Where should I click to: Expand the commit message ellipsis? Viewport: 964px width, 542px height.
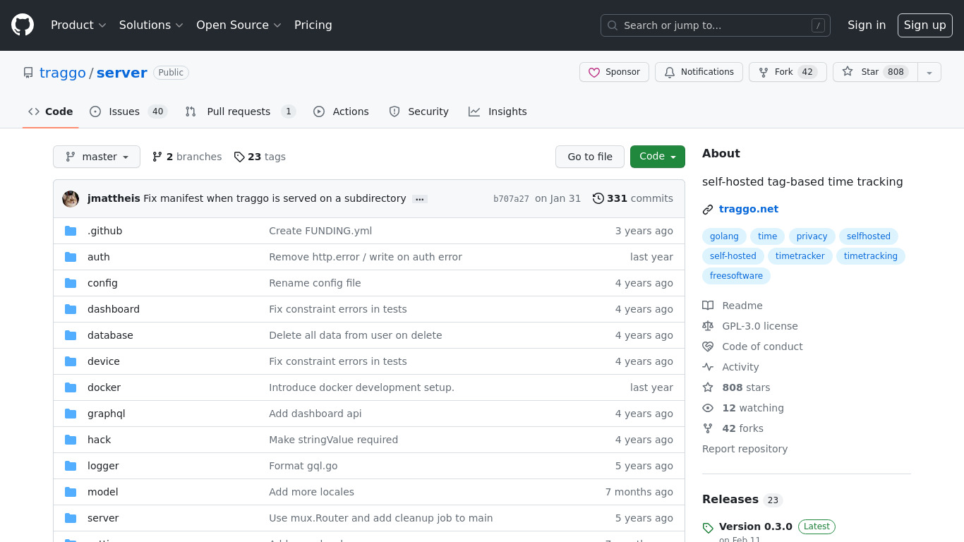tap(420, 199)
